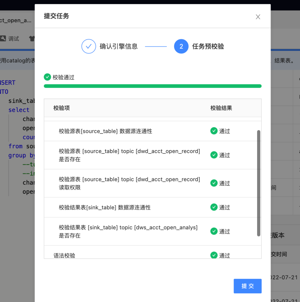300x302 pixels.
Task: Click pass icon for sink_table 数据源连通性 row
Action: [214, 207]
